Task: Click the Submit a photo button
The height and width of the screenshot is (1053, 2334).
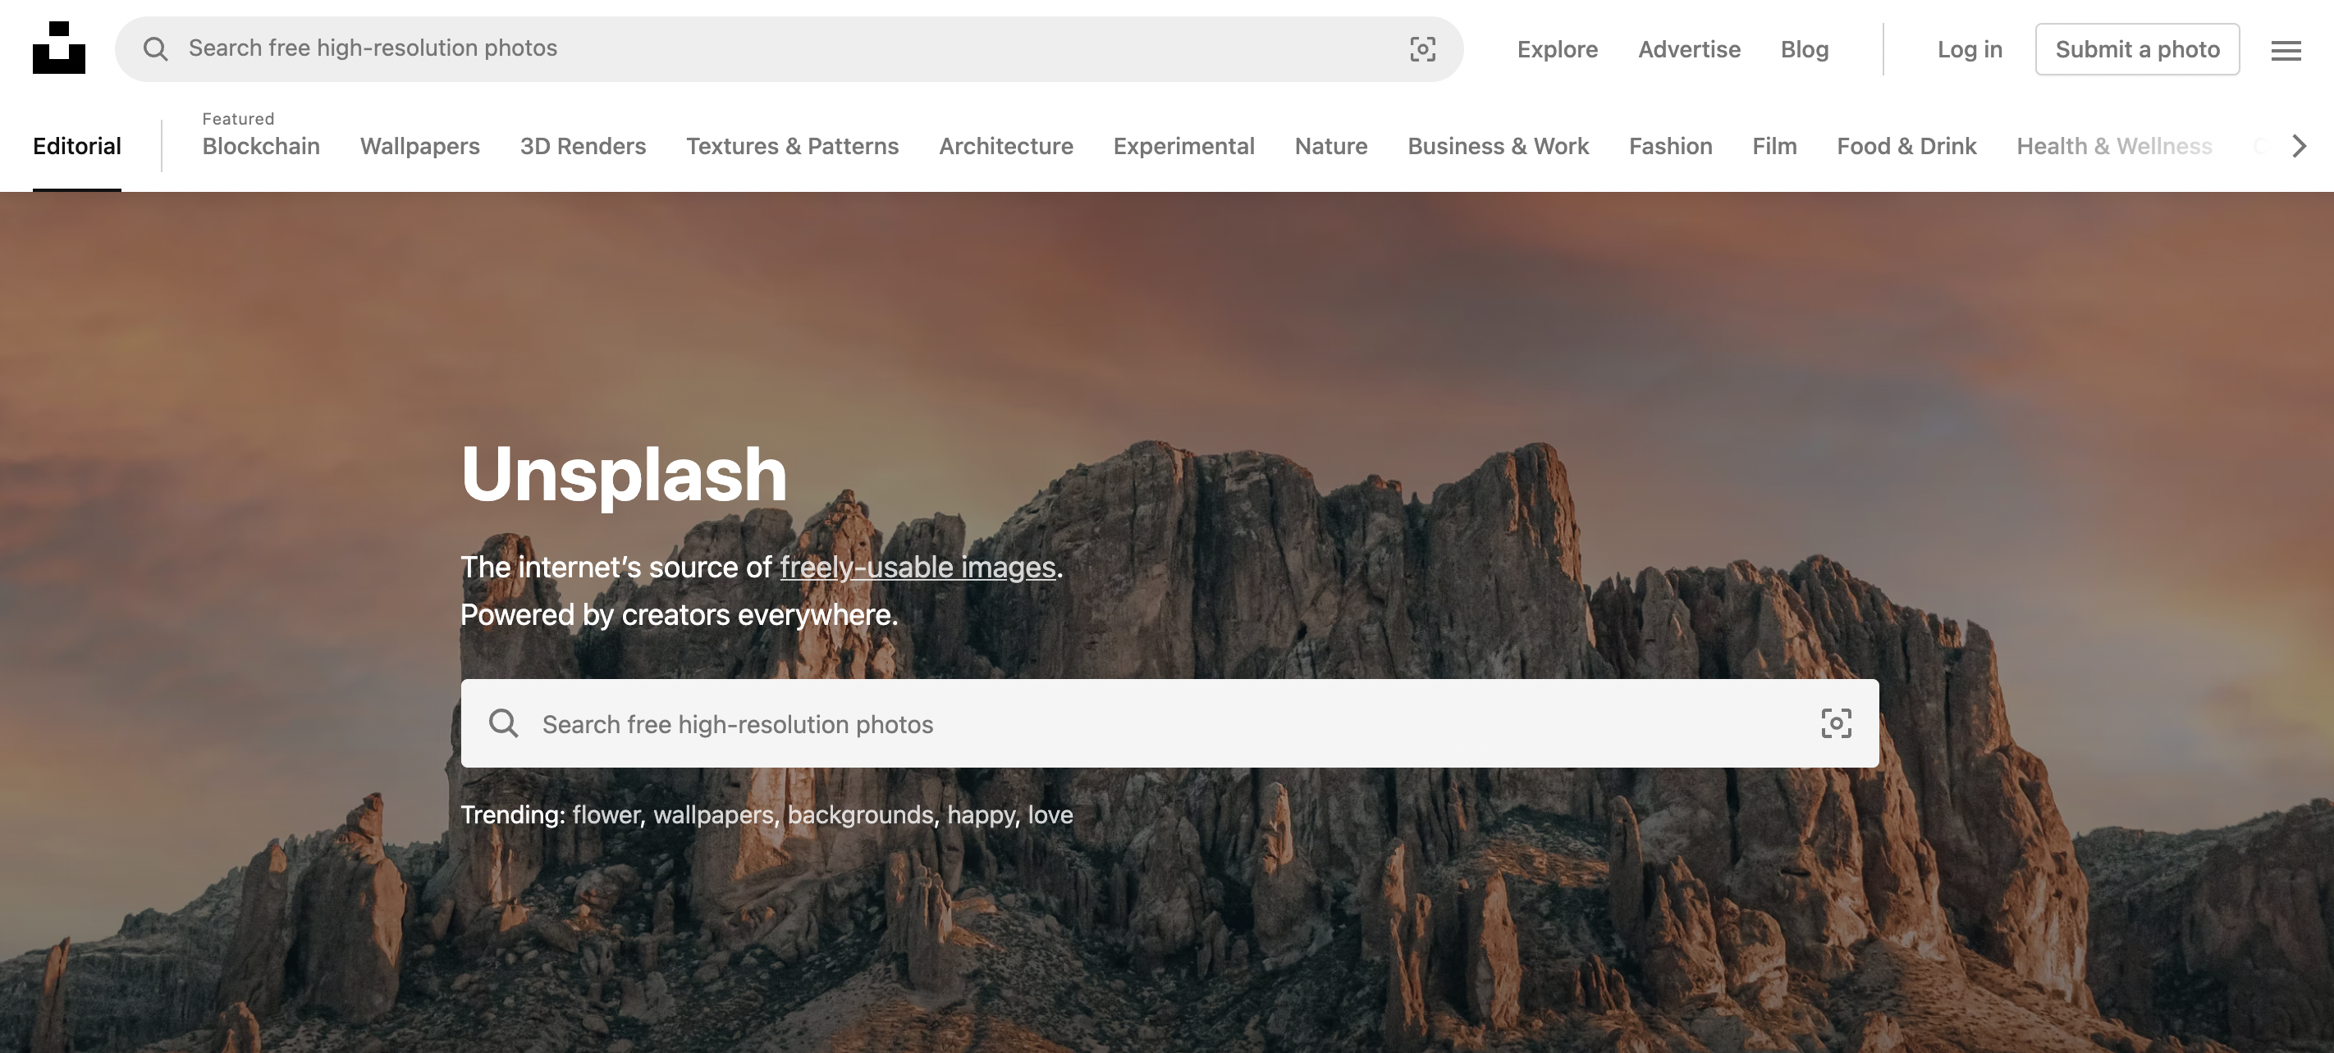Action: pyautogui.click(x=2136, y=49)
